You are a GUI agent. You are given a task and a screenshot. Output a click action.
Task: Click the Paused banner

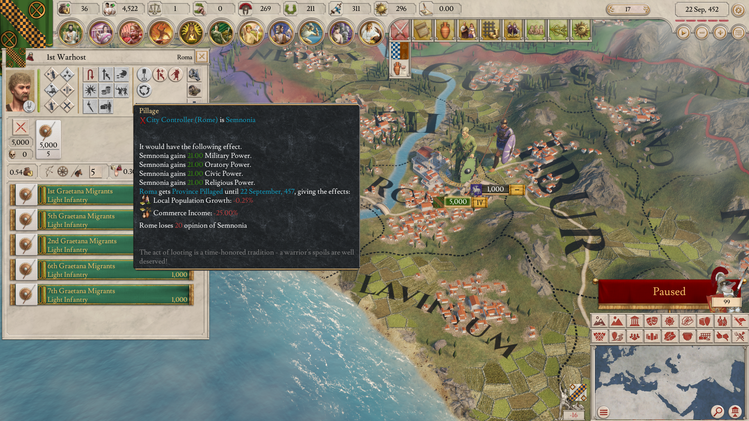pos(669,292)
